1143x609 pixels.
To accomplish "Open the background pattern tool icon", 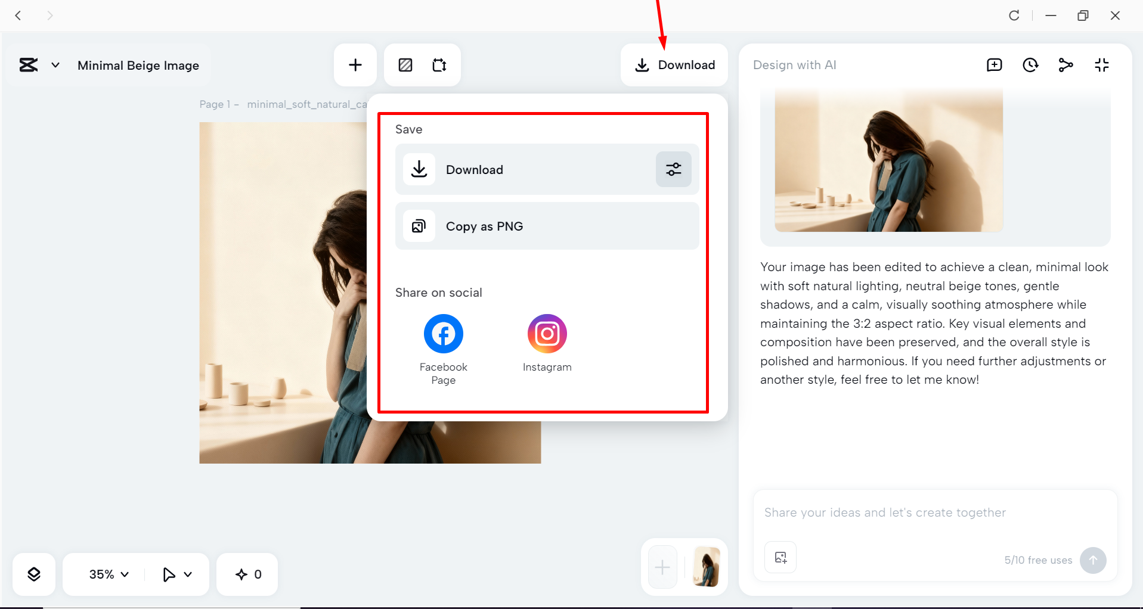I will pyautogui.click(x=405, y=65).
